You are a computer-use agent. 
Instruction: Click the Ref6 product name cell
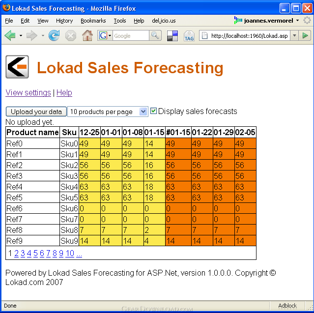click(32, 208)
